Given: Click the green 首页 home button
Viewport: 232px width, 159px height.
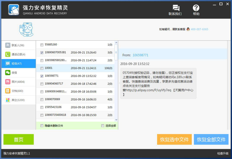Looking at the screenshot, I should coord(19,140).
